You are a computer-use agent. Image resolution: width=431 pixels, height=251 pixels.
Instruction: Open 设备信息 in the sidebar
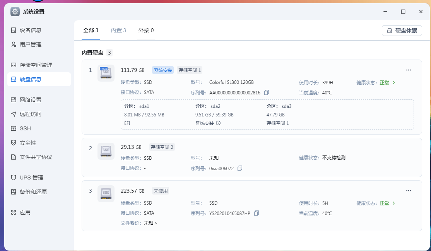(39, 30)
